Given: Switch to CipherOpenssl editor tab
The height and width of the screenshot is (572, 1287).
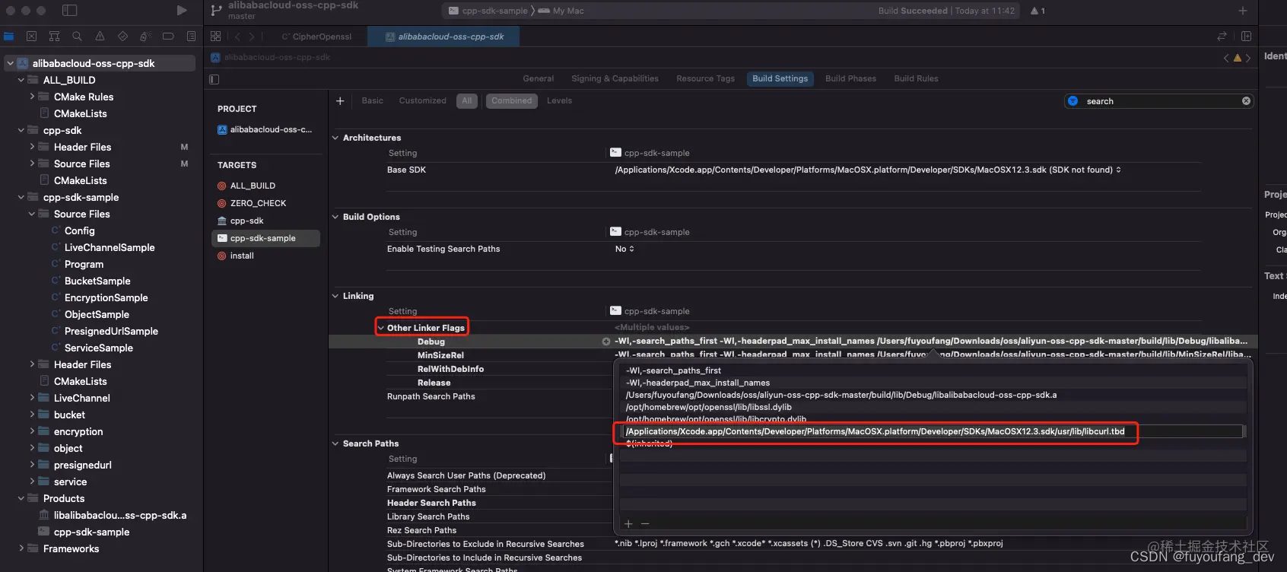Looking at the screenshot, I should [x=316, y=37].
